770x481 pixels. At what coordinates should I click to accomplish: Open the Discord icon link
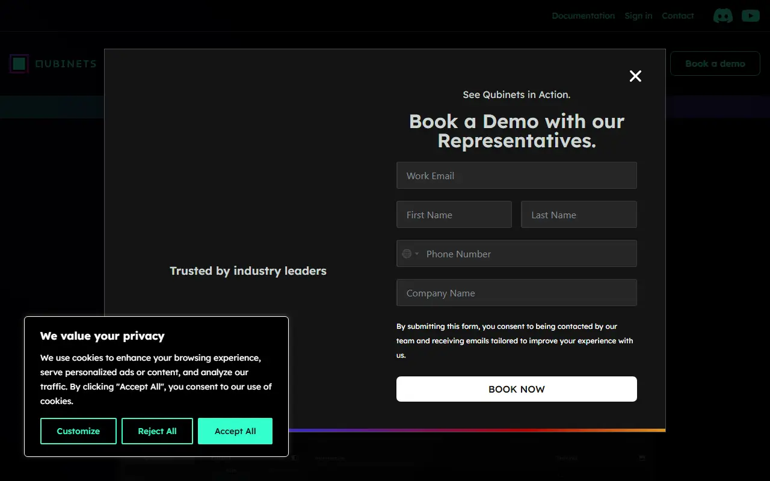click(722, 16)
